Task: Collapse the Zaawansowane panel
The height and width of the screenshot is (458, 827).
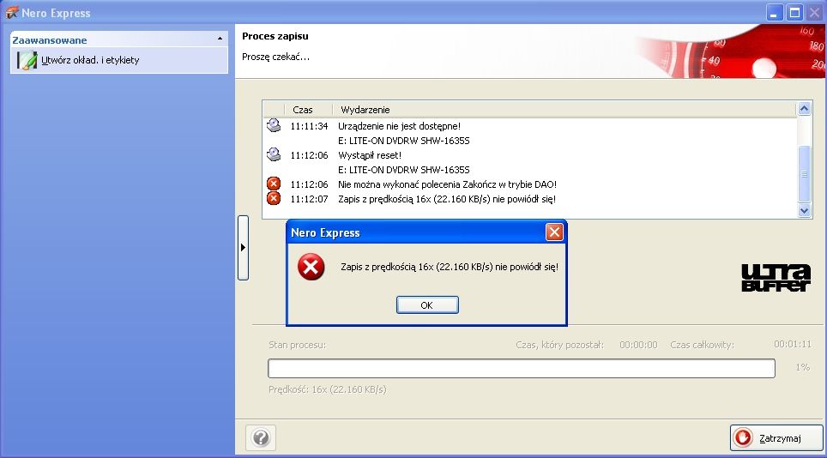Action: (x=220, y=39)
